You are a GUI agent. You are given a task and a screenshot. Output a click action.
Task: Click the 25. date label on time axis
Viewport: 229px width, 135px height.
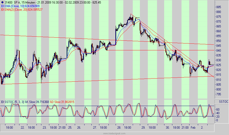pyautogui.click(x=70, y=128)
